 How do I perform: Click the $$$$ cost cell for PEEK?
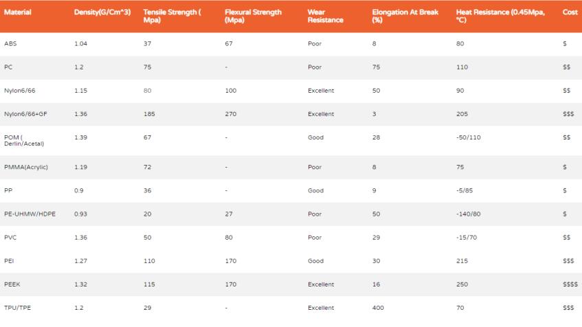pyautogui.click(x=570, y=284)
